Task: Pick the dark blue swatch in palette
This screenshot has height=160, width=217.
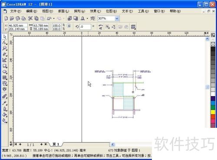Action: tap(213, 99)
